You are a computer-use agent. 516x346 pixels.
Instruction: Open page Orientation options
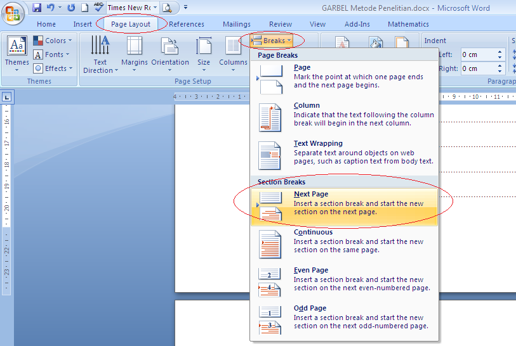point(170,54)
